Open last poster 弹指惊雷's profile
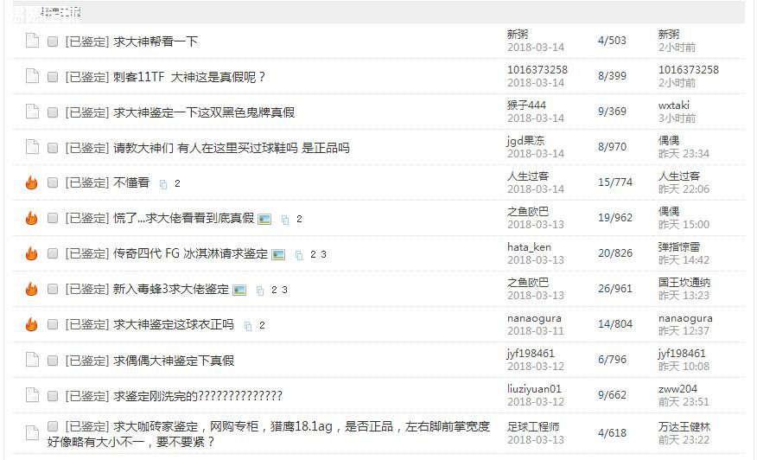The width and height of the screenshot is (757, 460). point(678,247)
